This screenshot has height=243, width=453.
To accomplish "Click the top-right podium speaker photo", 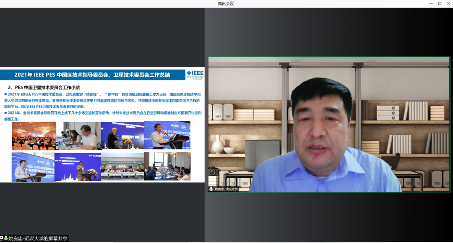I will pyautogui.click(x=167, y=135).
